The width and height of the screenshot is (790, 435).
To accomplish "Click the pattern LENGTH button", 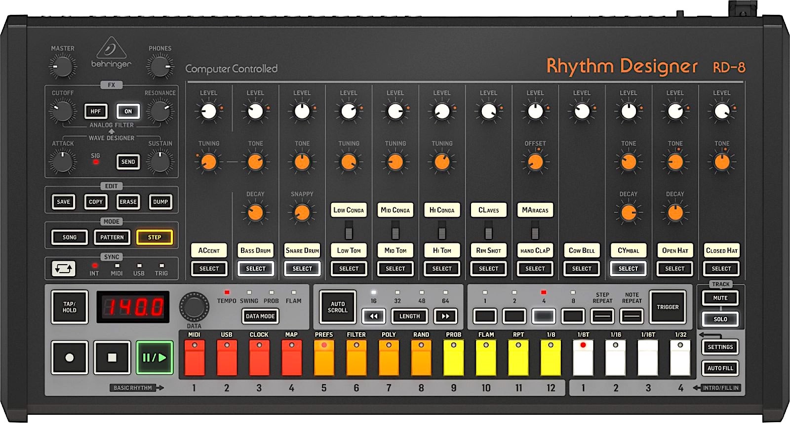I will [409, 316].
